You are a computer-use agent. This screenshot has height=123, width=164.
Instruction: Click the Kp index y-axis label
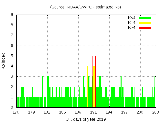(4, 61)
